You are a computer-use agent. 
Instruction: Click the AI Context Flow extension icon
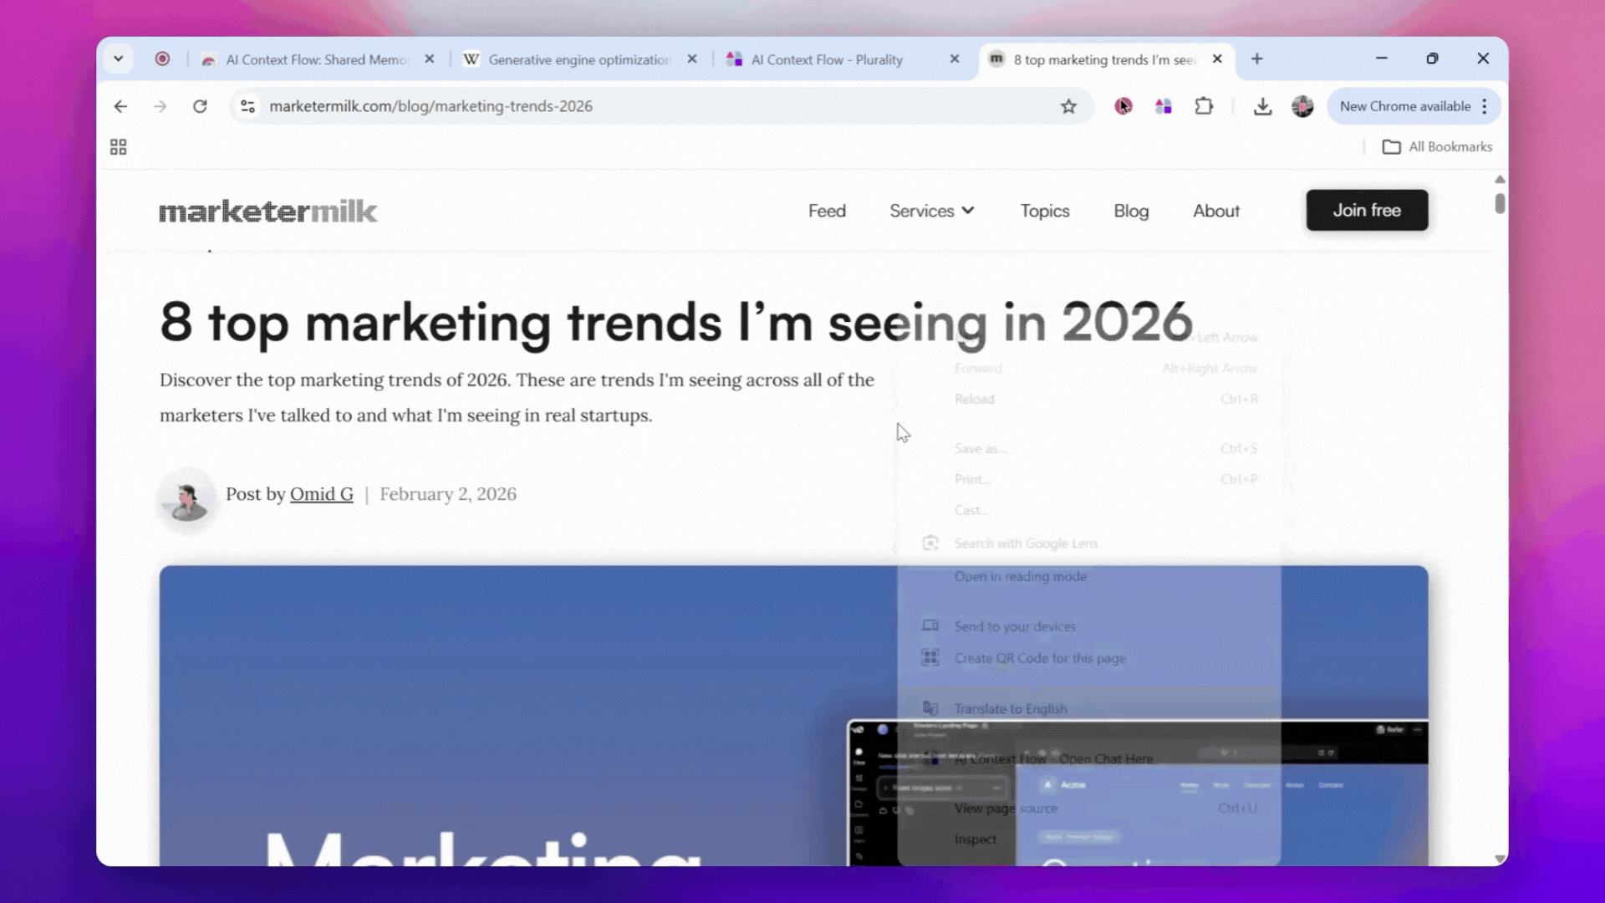point(1163,106)
